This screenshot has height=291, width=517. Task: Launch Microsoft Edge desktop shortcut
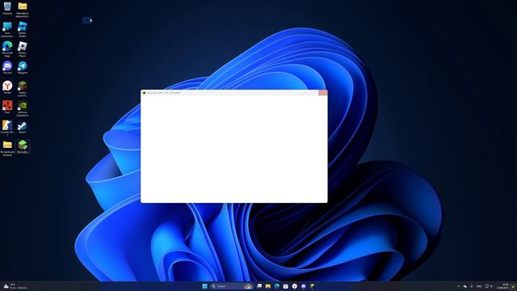point(7,48)
